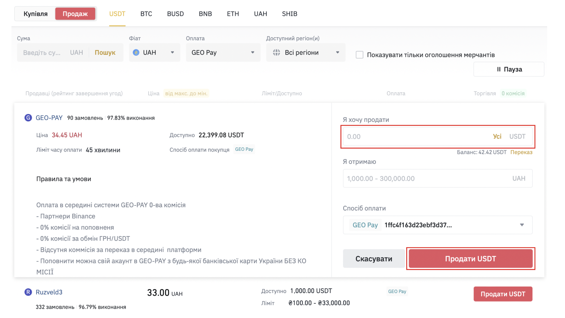Viewport: 565px width, 318px height.
Task: Click the від макс. до мін. sort label
Action: (x=186, y=93)
